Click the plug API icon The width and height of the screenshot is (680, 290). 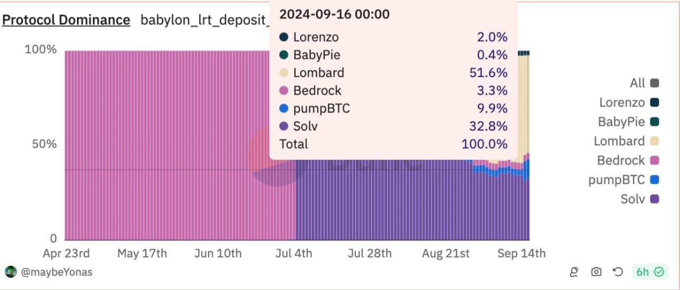574,272
